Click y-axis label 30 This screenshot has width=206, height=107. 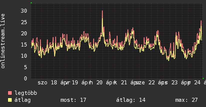24,11
